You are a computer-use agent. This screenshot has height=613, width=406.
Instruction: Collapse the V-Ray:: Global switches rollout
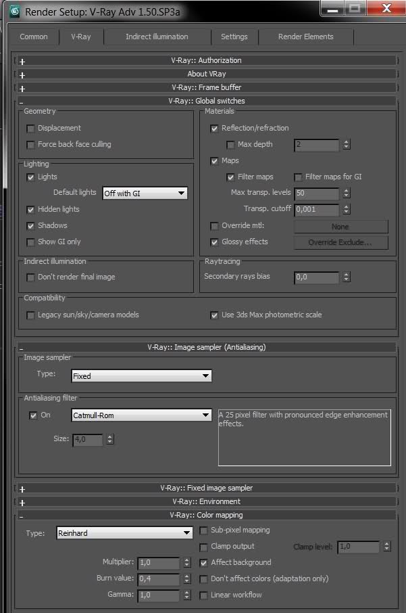tap(207, 101)
